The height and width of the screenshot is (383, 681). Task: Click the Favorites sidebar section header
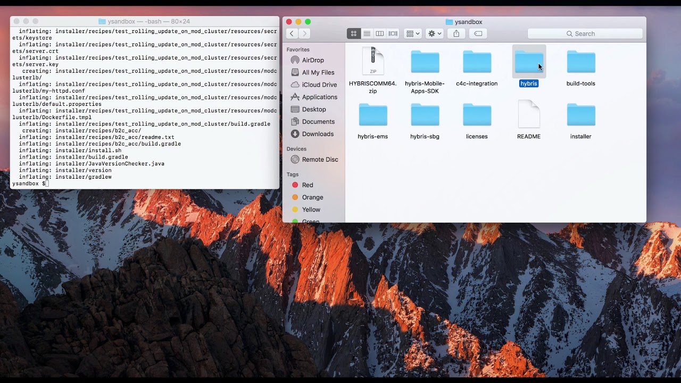click(x=298, y=49)
